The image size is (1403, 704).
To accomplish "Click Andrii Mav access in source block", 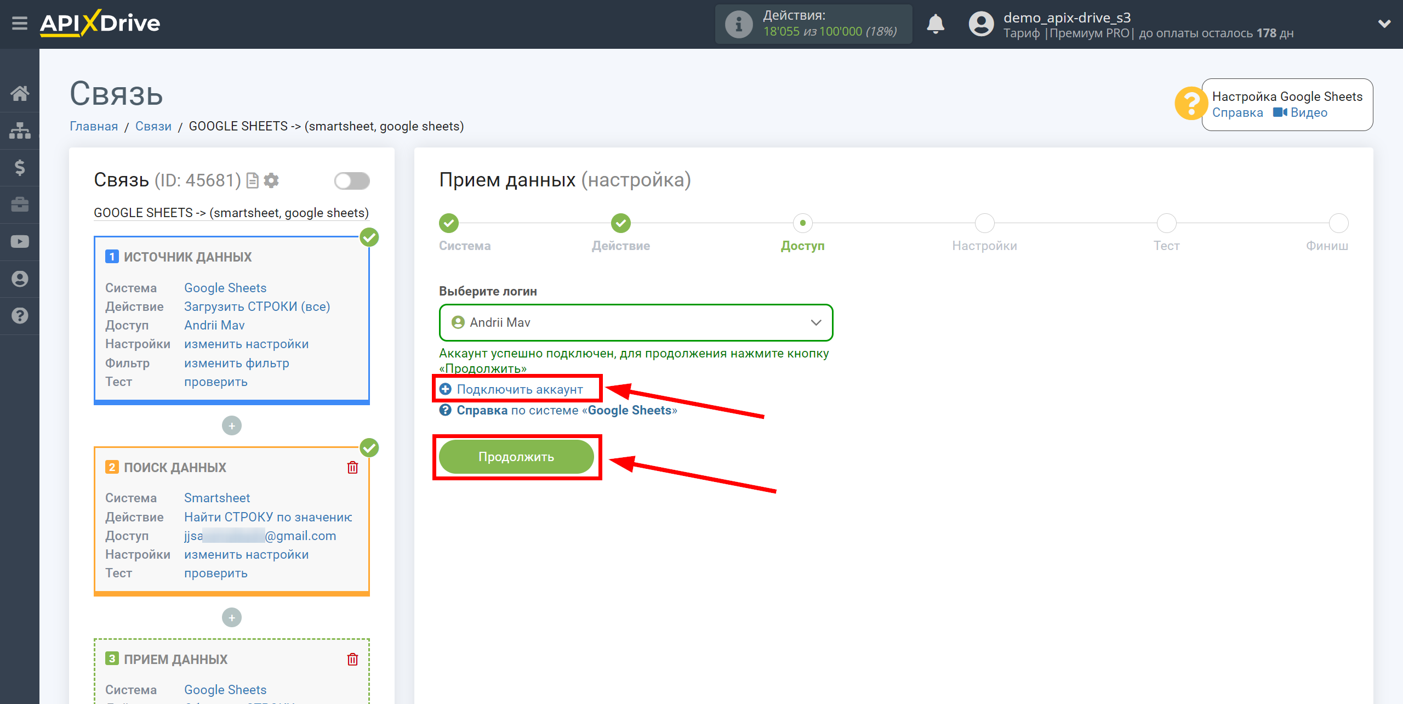I will coord(214,325).
